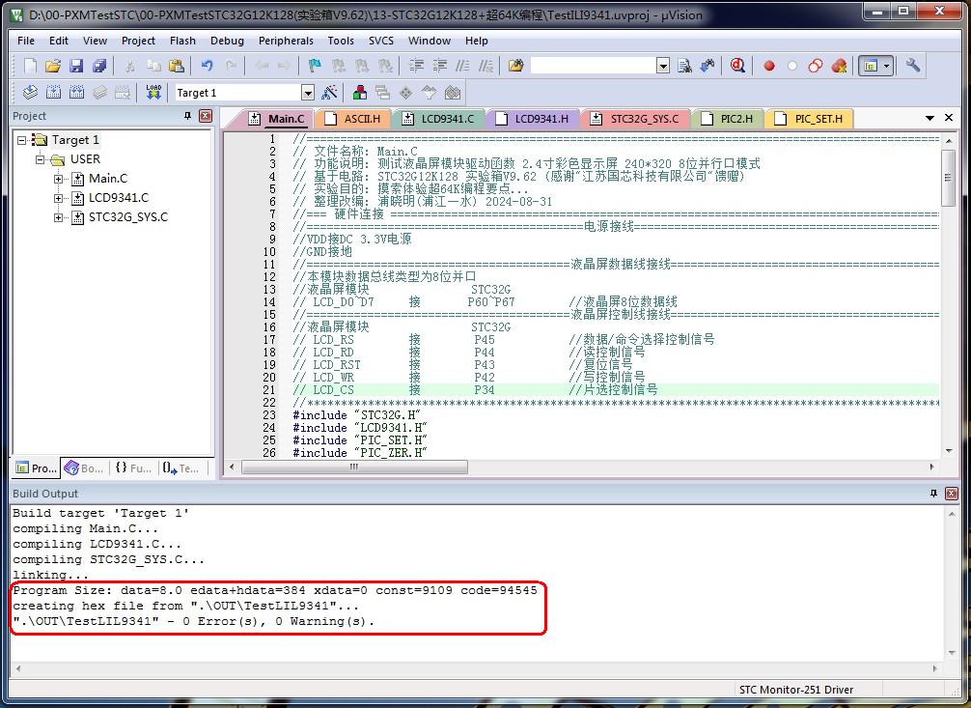Rebuild all target files
Viewport: 971px width, 708px height.
point(77,93)
